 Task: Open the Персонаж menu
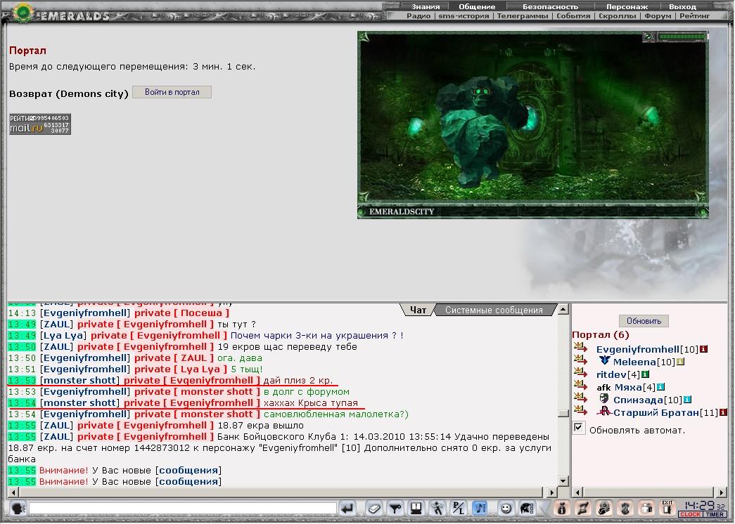[x=627, y=6]
